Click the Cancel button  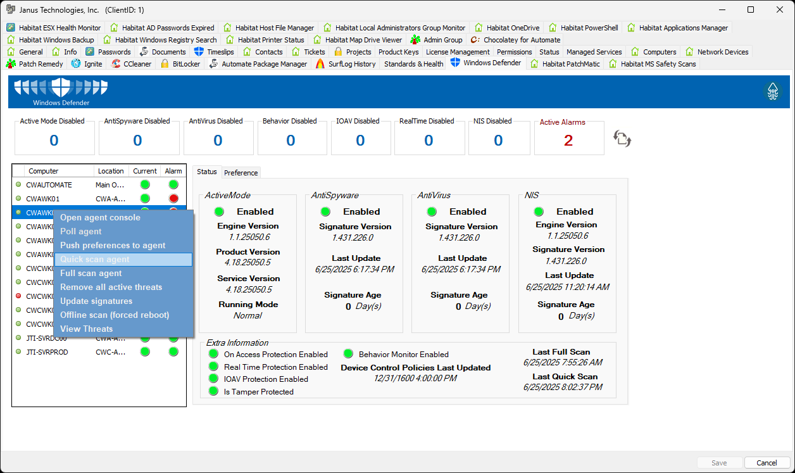coord(767,463)
